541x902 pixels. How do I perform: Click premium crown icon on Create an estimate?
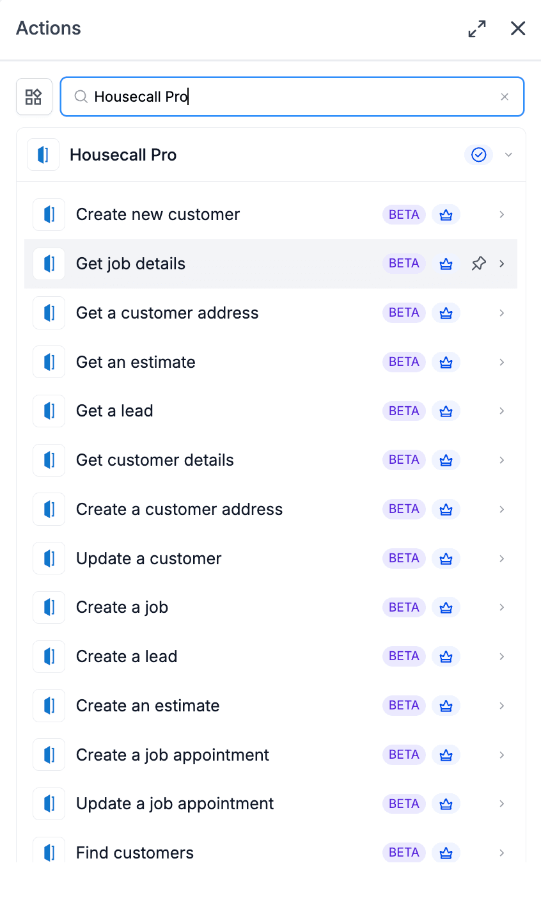pyautogui.click(x=446, y=706)
